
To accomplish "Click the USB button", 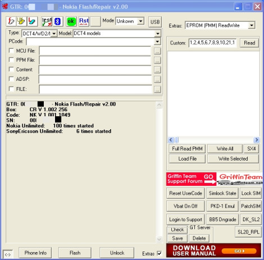I will [155, 22].
